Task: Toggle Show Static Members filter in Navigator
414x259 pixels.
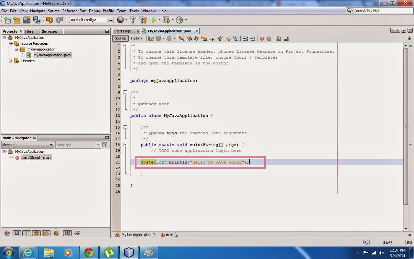Action: click(x=27, y=233)
